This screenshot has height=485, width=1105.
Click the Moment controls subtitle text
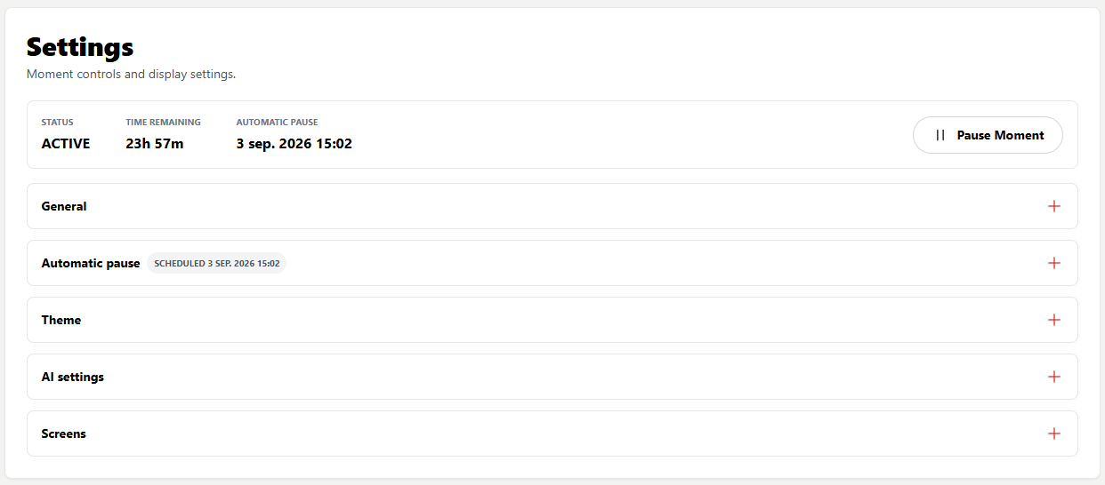[x=132, y=74]
